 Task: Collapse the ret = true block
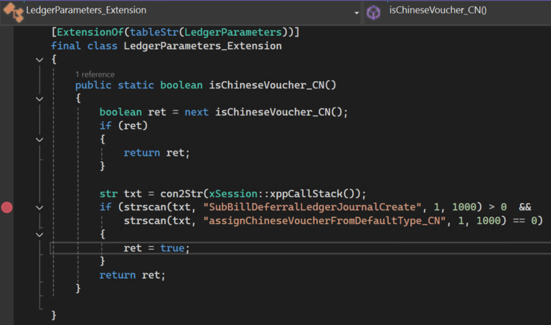click(x=39, y=235)
